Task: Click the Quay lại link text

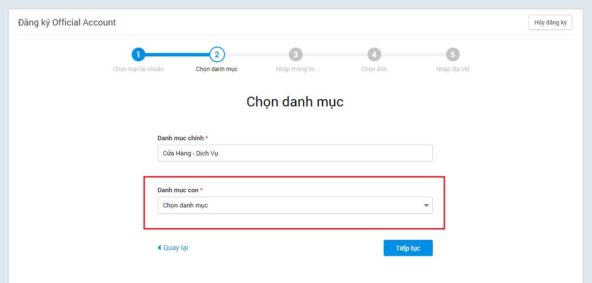Action: (x=175, y=248)
